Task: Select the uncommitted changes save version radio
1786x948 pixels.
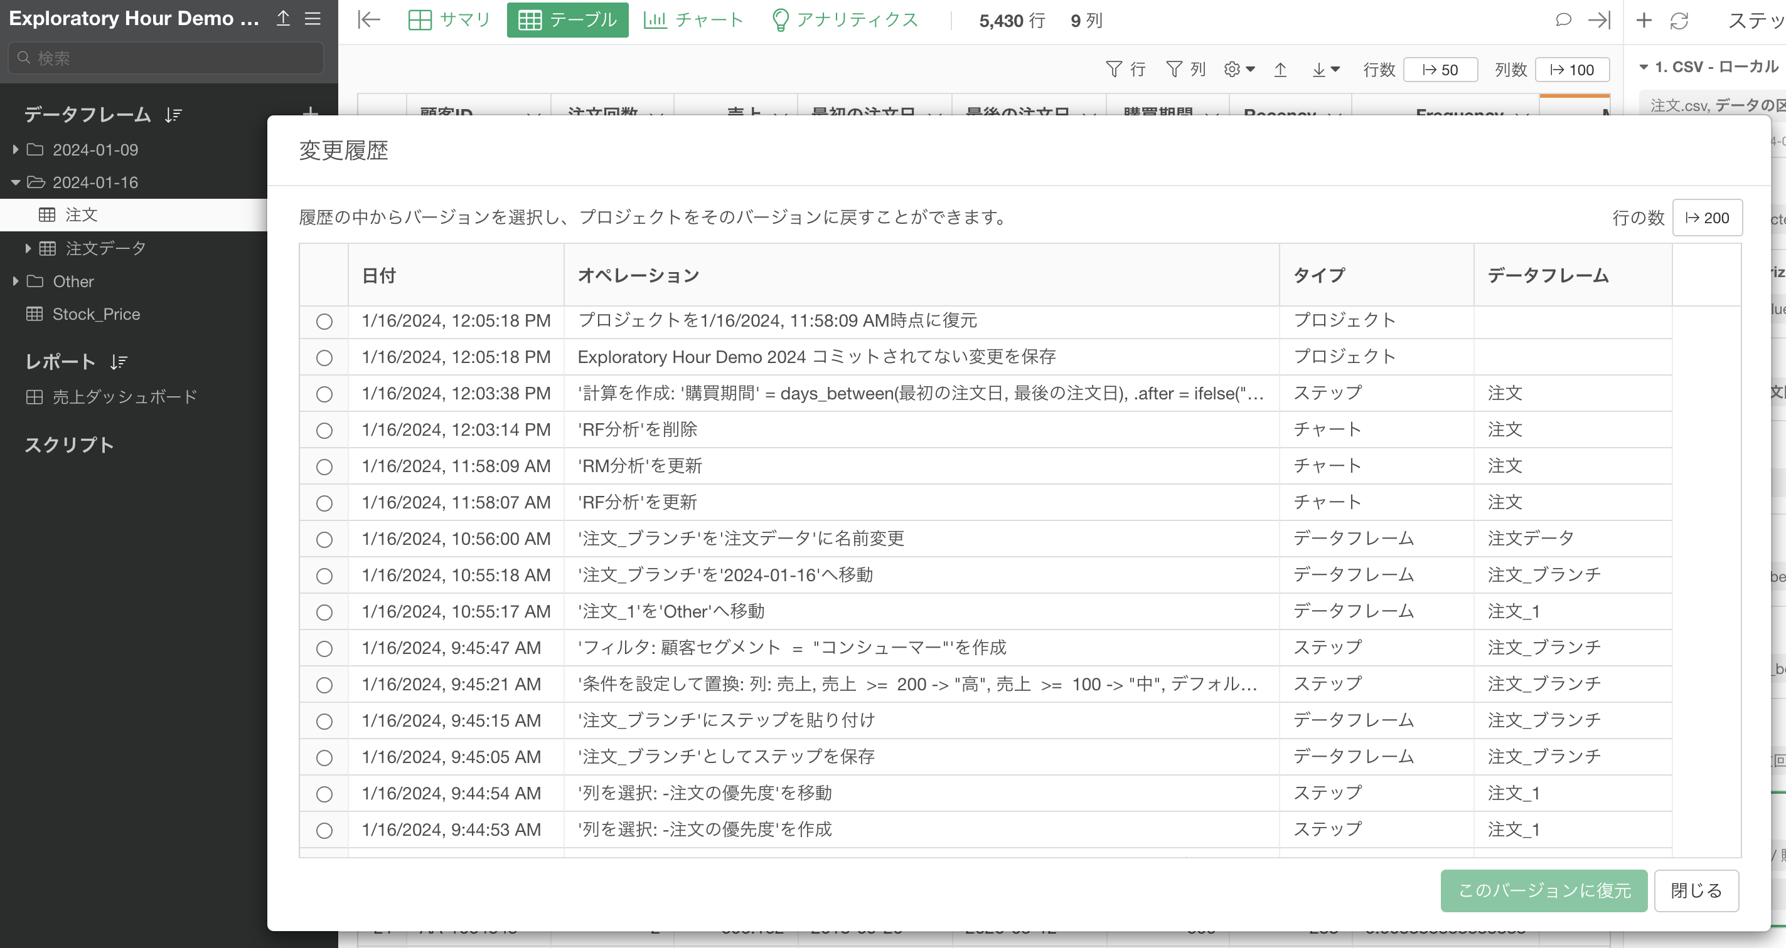Action: click(324, 358)
